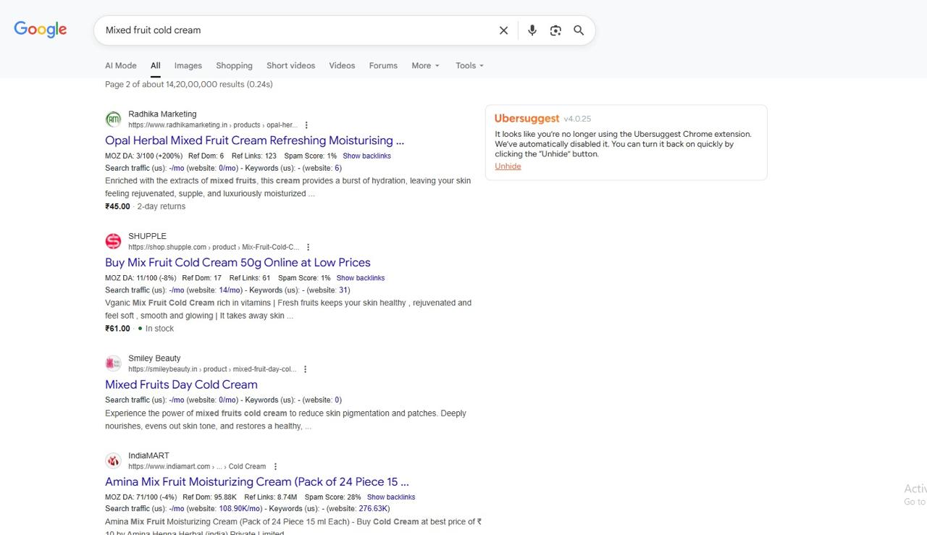Open 'Buy Mix Fruit Cold Cream 50g' result
Screen dimensions: 927x535
pos(238,262)
